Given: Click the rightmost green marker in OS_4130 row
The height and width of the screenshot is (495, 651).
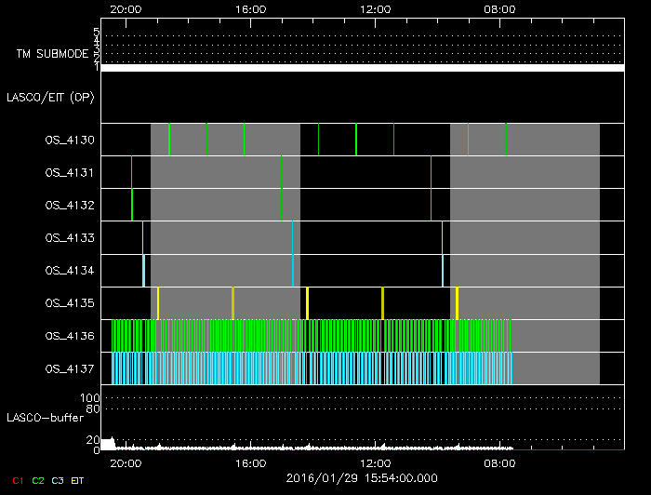Looking at the screenshot, I should pos(506,140).
